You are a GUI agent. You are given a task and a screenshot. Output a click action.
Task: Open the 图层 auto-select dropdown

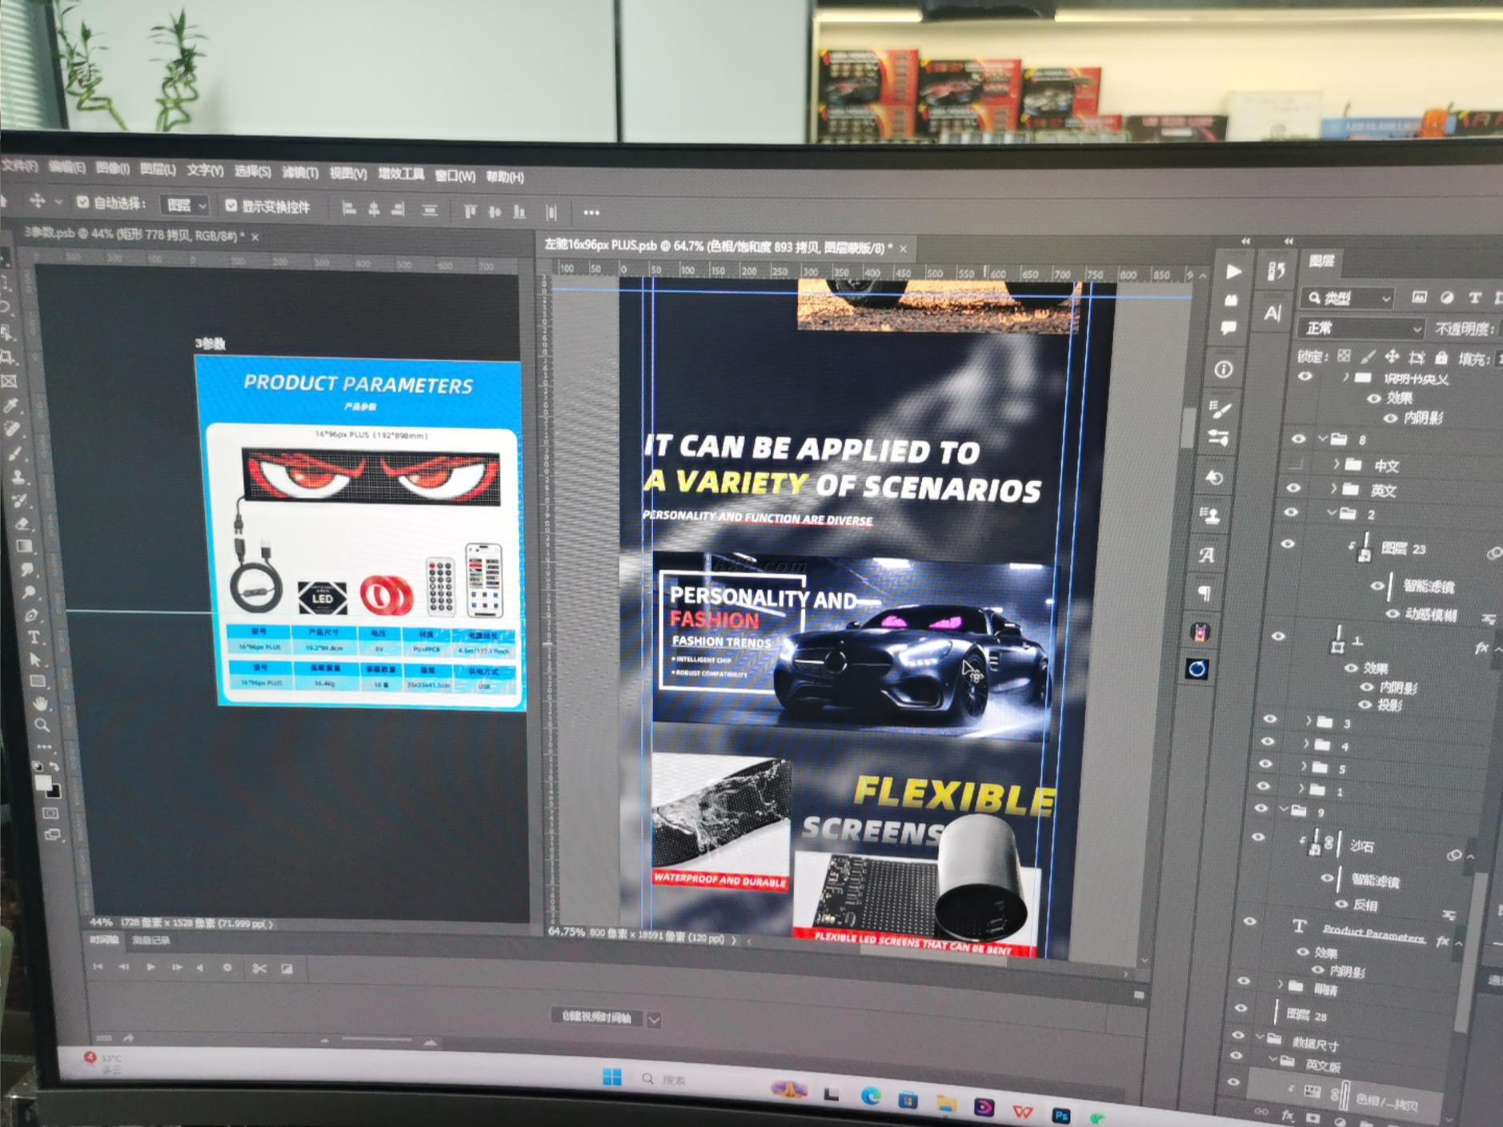click(185, 205)
